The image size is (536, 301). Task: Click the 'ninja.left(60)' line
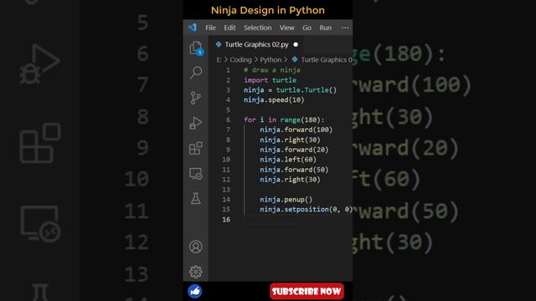[288, 160]
